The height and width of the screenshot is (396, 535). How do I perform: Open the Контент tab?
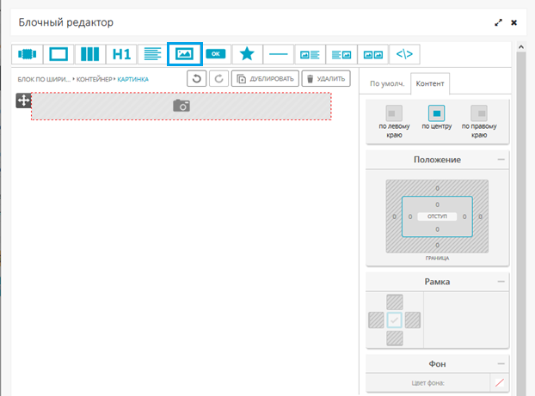(x=429, y=84)
